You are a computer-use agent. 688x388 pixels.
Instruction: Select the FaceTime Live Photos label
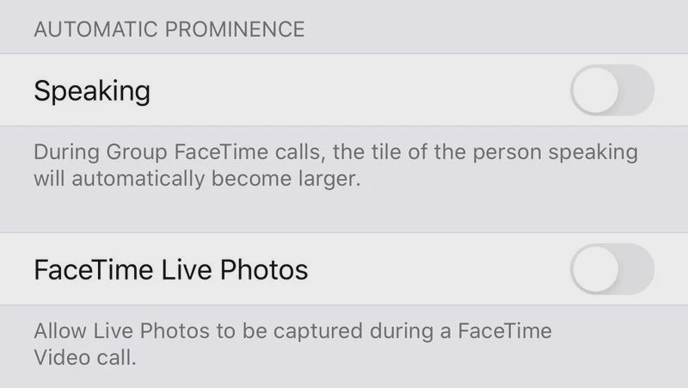pos(171,269)
